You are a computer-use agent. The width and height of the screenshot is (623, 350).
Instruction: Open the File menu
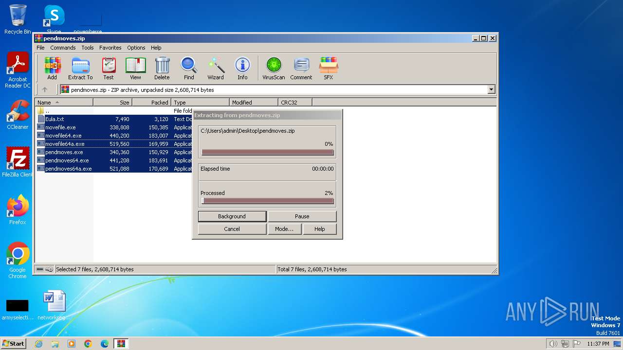coord(40,48)
